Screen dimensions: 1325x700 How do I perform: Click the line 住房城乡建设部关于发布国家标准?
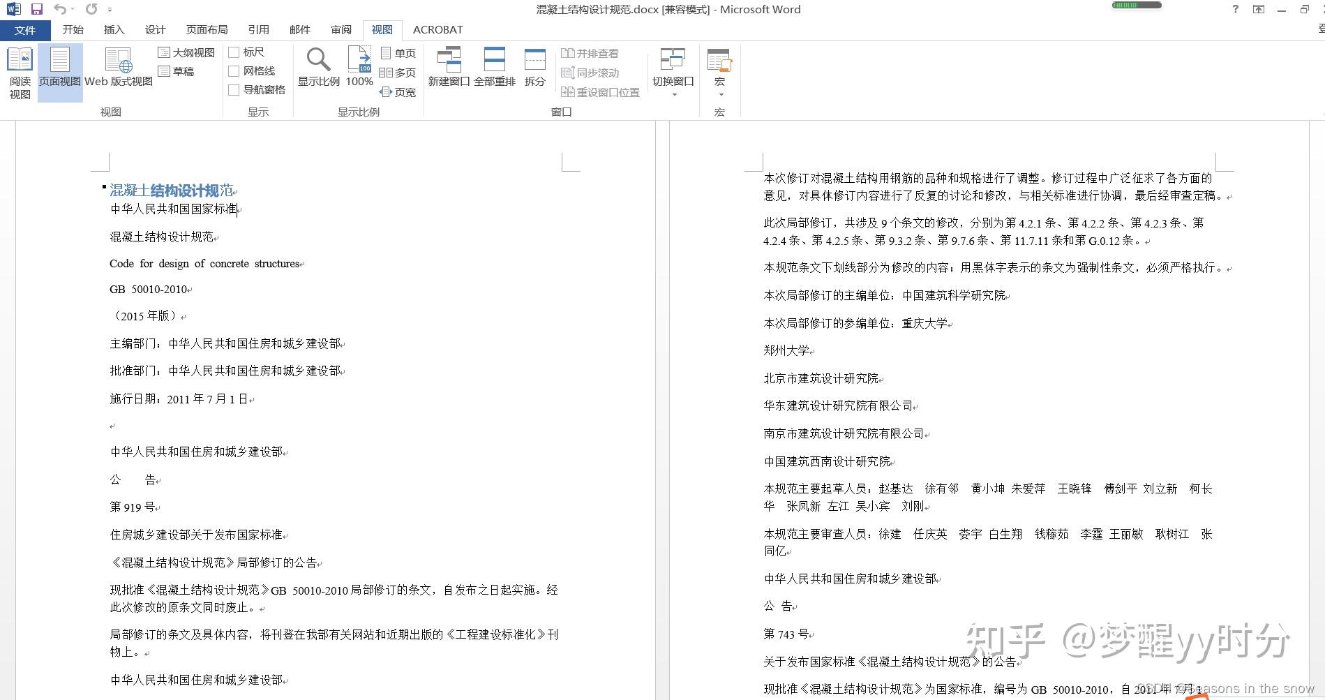click(196, 535)
